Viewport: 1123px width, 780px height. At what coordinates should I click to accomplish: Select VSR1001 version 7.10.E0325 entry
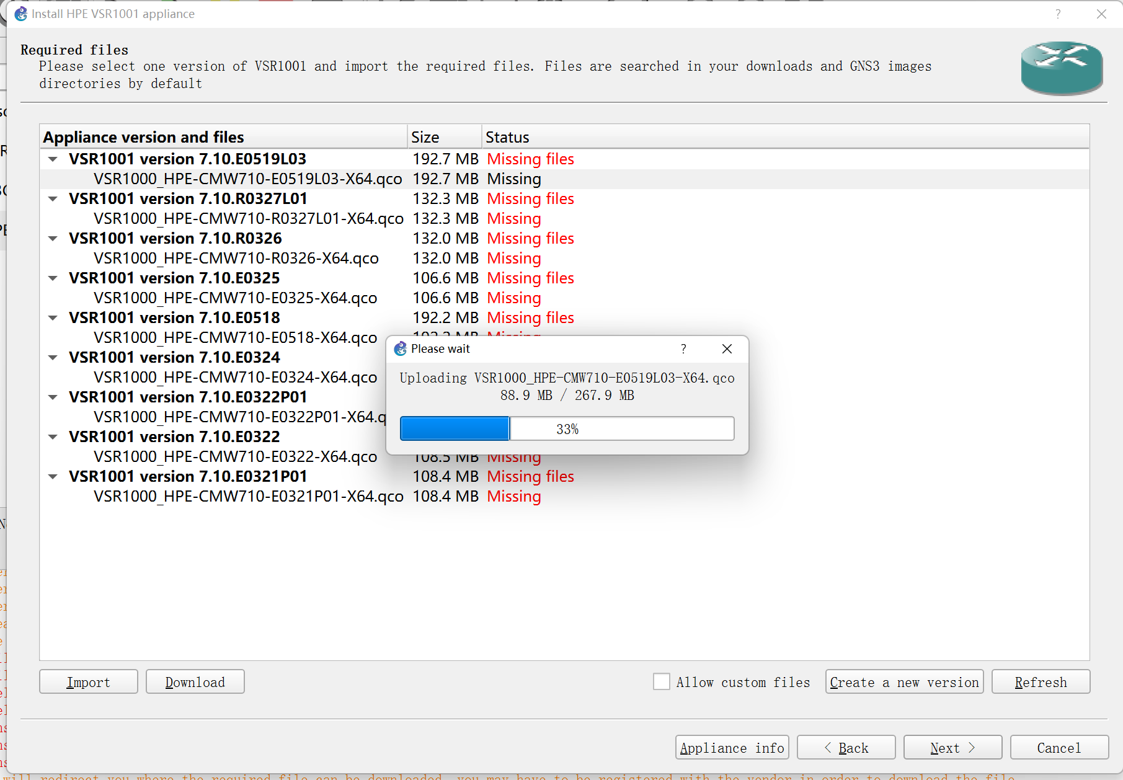click(175, 278)
